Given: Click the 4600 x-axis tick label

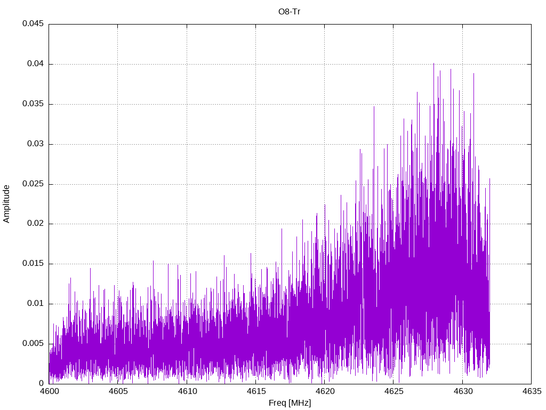Looking at the screenshot, I should coord(49,391).
